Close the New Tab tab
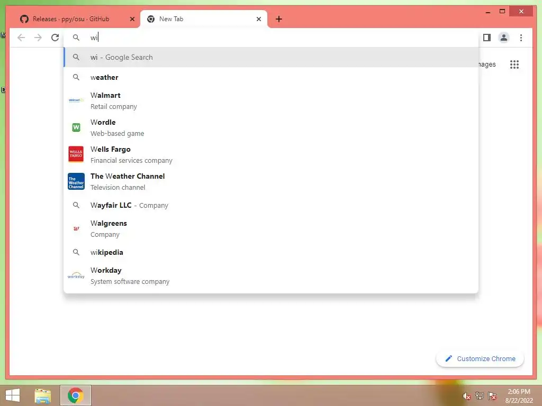This screenshot has height=406, width=542. click(x=258, y=19)
